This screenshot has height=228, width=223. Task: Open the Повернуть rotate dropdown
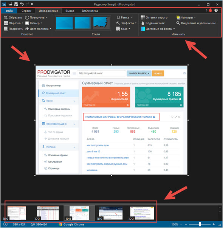pyautogui.click(x=36, y=17)
